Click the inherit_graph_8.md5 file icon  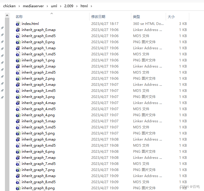point(18,182)
